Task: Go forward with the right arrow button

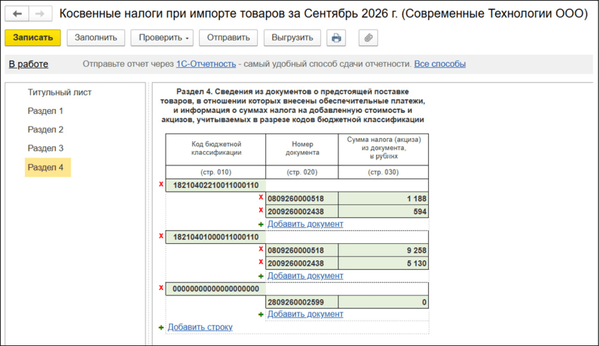Action: [x=40, y=14]
